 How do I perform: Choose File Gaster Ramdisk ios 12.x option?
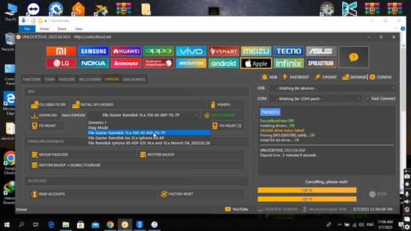(x=149, y=138)
